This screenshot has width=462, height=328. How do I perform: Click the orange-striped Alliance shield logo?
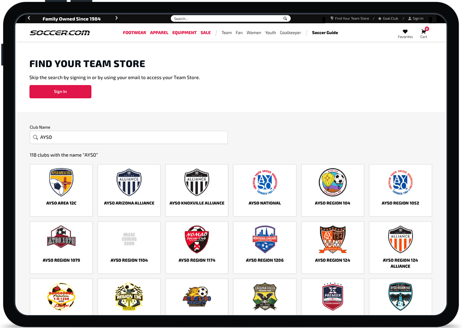(x=401, y=239)
